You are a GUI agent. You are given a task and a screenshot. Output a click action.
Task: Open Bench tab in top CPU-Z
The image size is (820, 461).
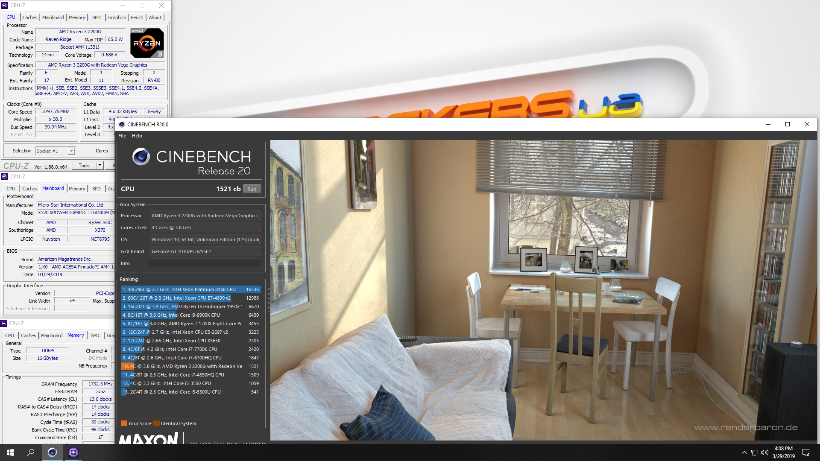137,18
